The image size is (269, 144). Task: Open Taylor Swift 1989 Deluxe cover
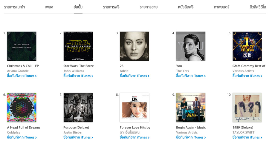click(x=247, y=108)
